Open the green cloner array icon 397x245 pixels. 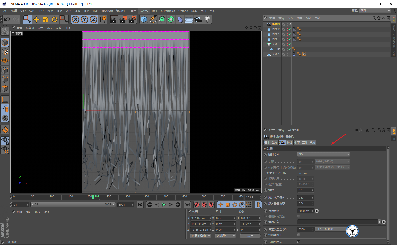(x=171, y=19)
